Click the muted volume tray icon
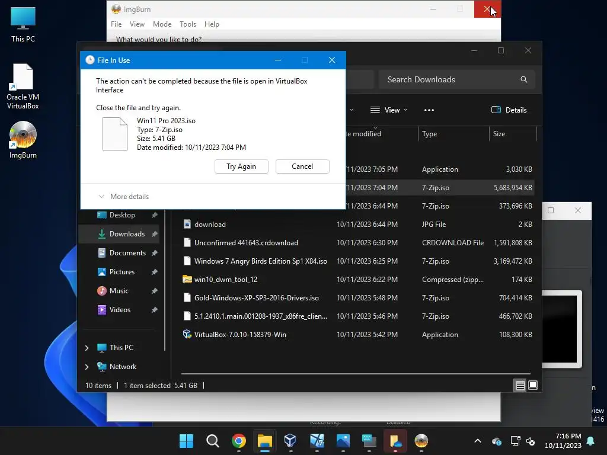 click(x=531, y=441)
